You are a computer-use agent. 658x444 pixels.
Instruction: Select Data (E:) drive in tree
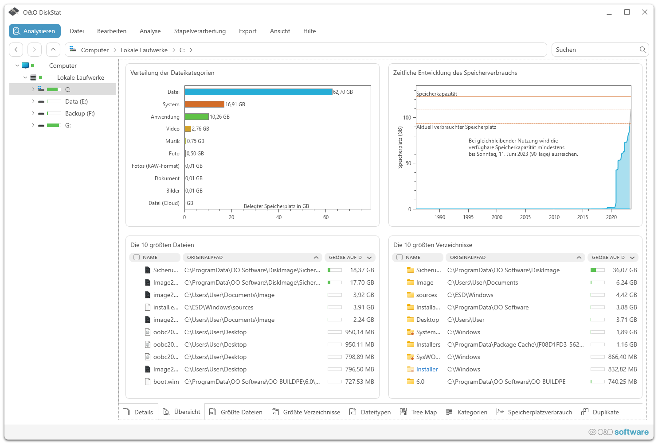coord(76,101)
